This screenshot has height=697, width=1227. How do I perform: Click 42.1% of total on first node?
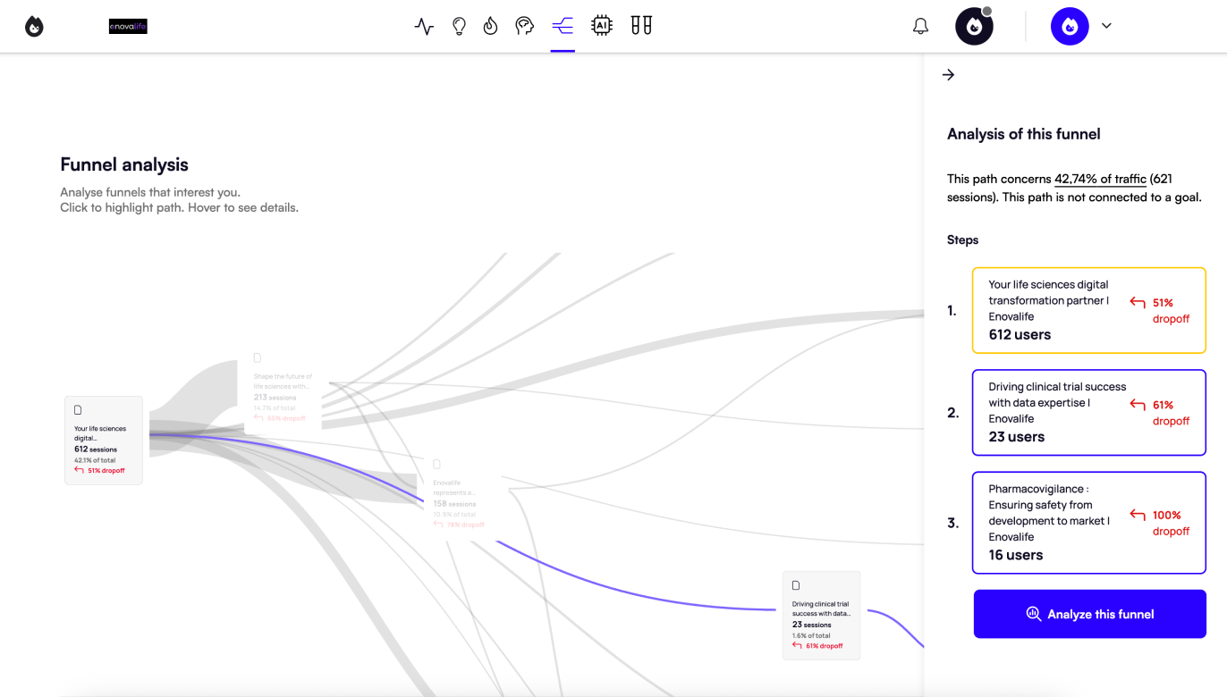95,460
